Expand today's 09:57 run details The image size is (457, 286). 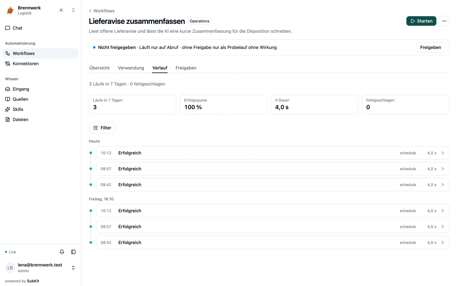(273, 169)
